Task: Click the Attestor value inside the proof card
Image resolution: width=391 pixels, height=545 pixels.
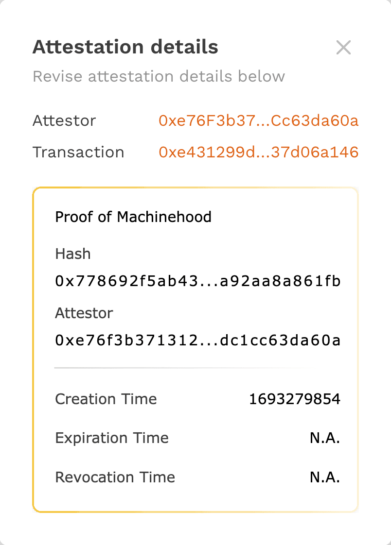Action: (198, 340)
